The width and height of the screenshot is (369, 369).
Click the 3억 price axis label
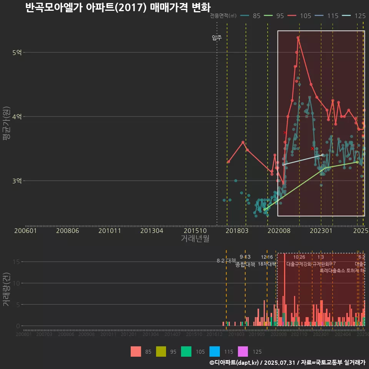(x=17, y=181)
